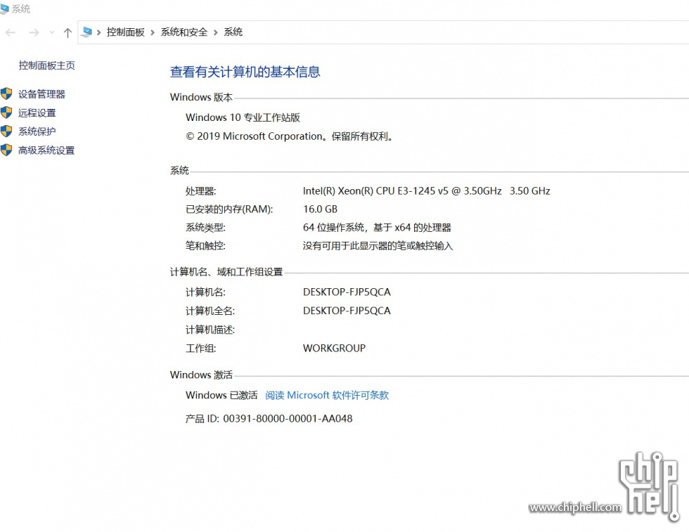Open 控制面板 breadcrumb

126,32
